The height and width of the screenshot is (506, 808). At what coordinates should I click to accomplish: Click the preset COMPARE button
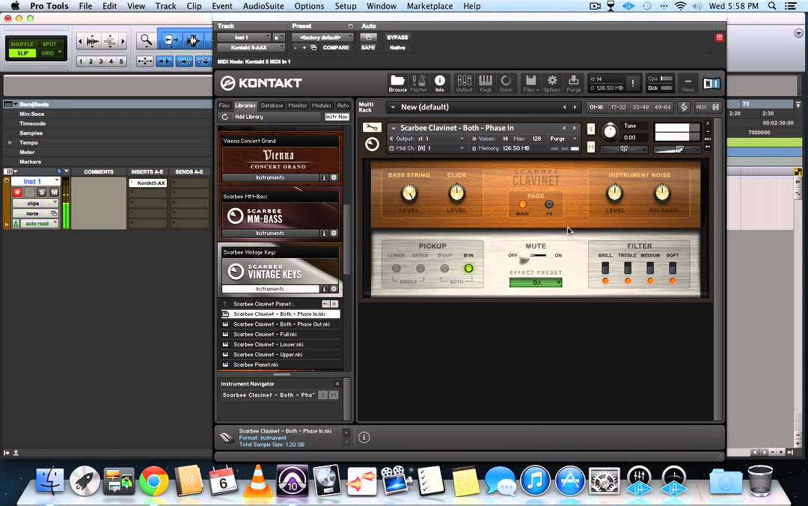pyautogui.click(x=336, y=47)
